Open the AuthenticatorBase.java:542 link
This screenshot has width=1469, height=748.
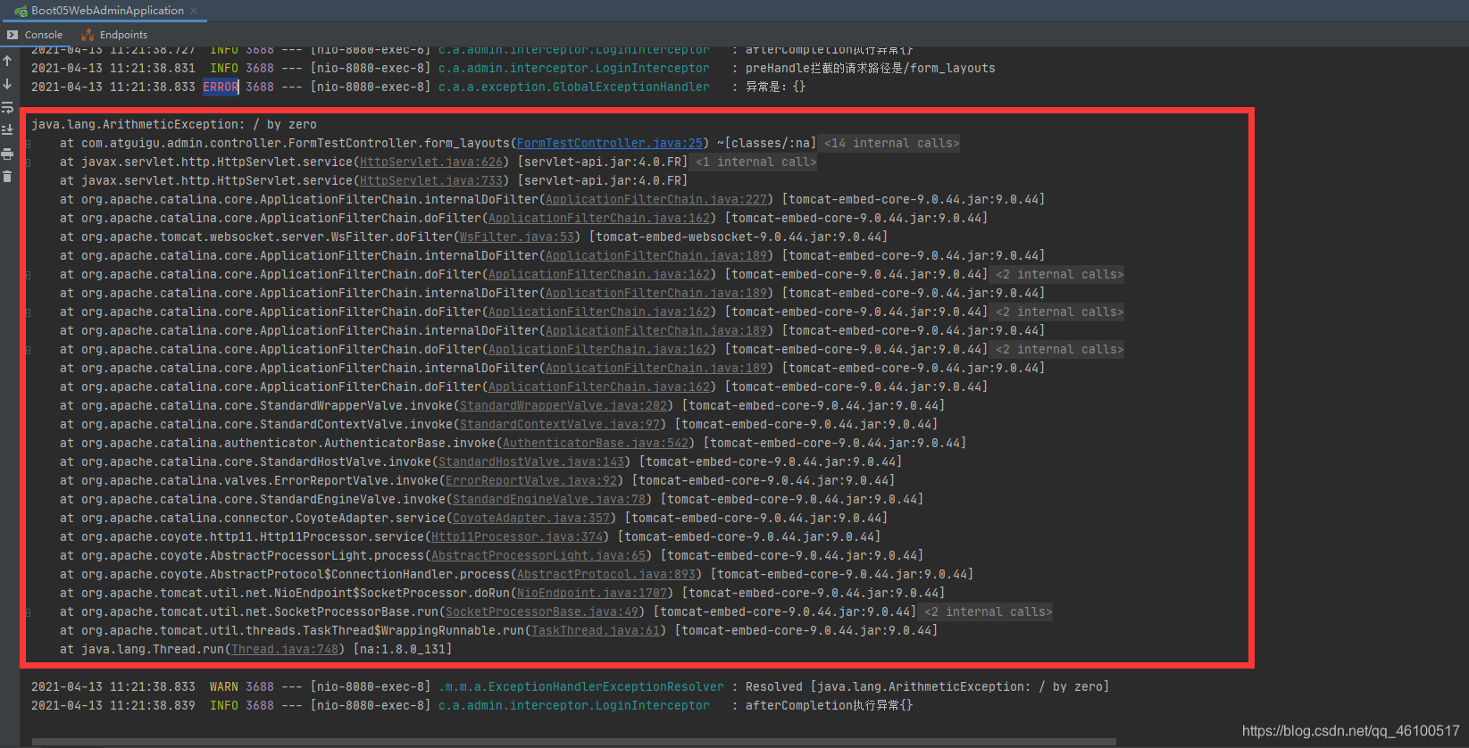click(596, 443)
